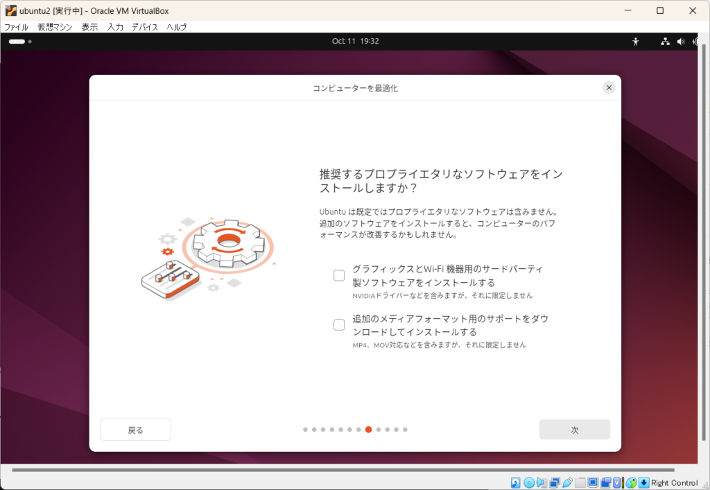Click the mouse integration status icon
Image resolution: width=710 pixels, height=490 pixels.
(631, 483)
